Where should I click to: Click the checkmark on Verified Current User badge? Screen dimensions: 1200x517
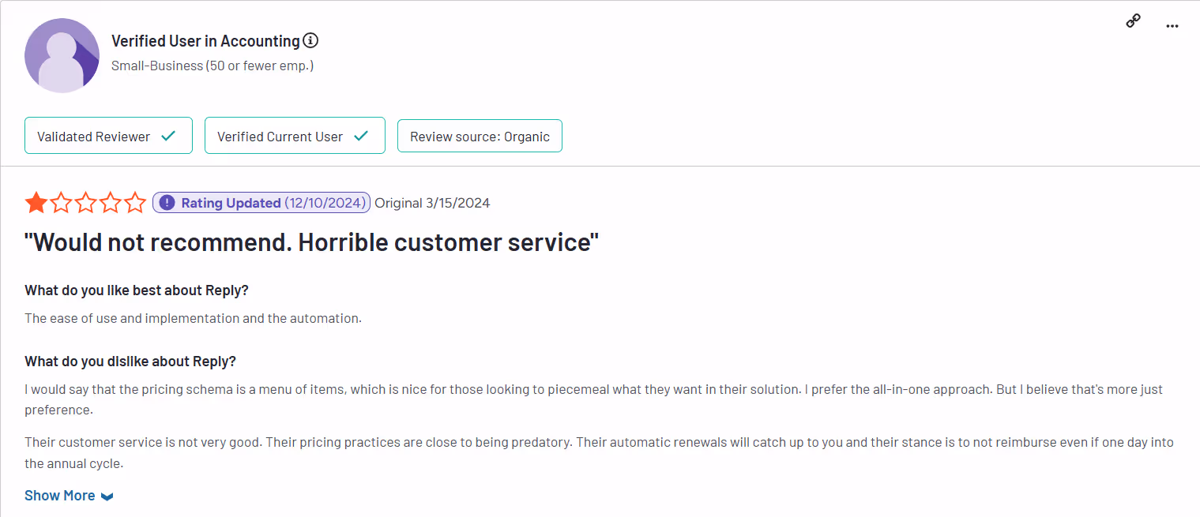(x=363, y=134)
